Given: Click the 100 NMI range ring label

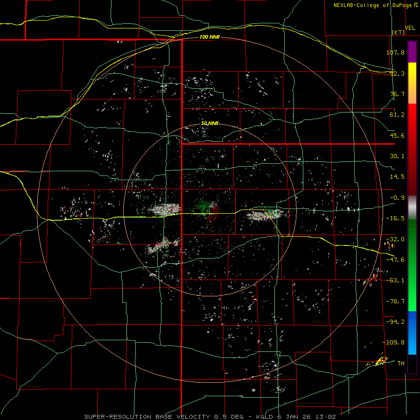Looking at the screenshot, I should pos(210,37).
